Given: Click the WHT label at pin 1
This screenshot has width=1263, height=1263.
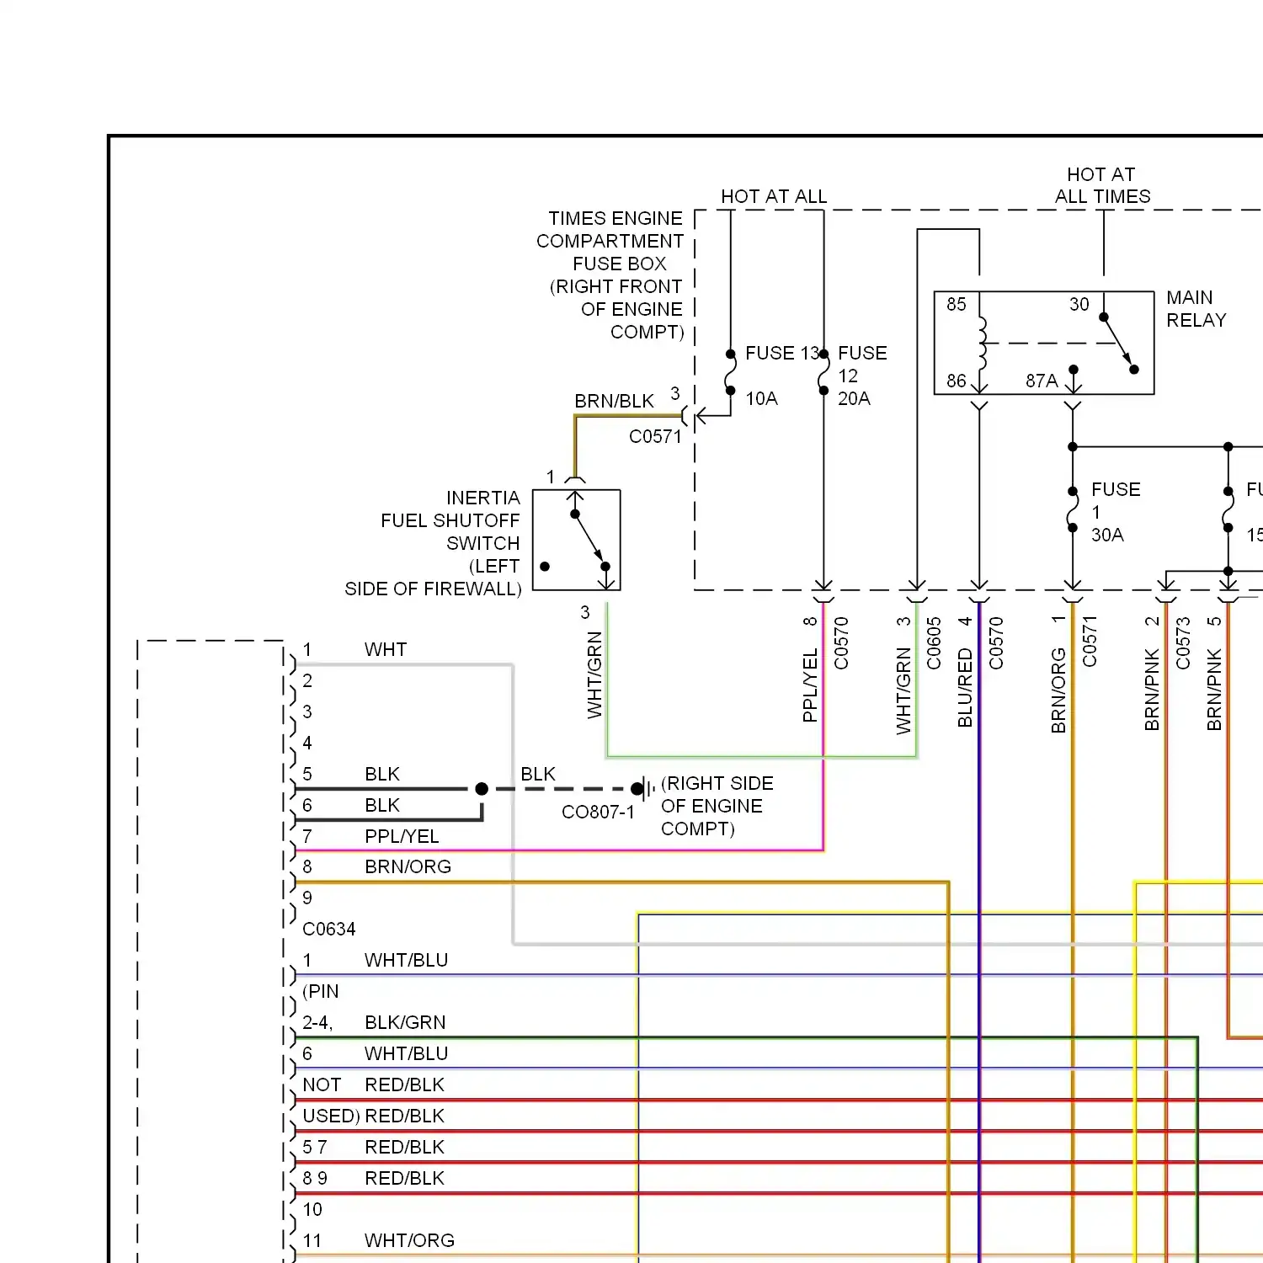Looking at the screenshot, I should coord(386,649).
